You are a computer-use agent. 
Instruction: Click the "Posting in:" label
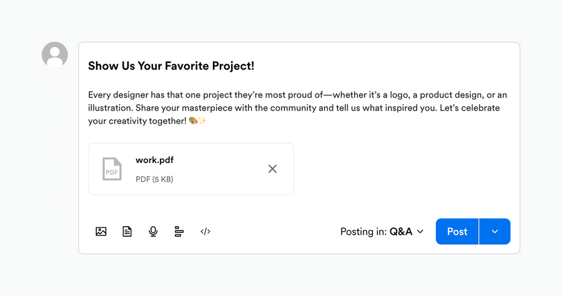click(363, 232)
